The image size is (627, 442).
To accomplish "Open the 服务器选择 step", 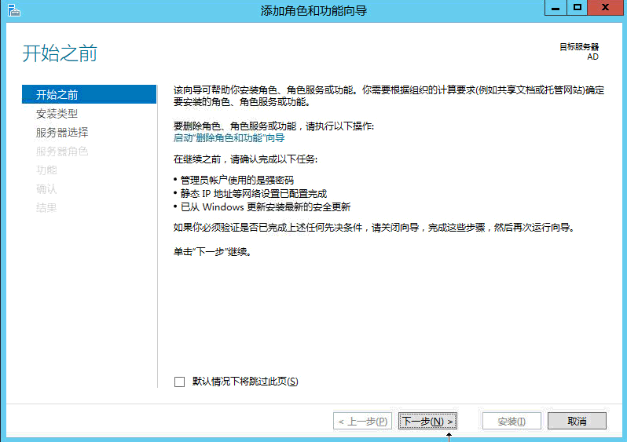I will pyautogui.click(x=62, y=133).
